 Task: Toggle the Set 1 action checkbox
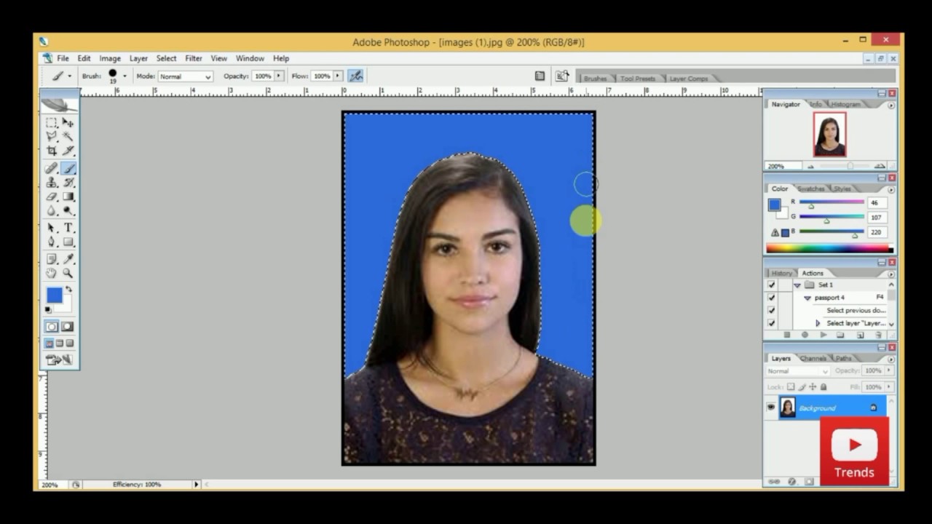click(772, 285)
